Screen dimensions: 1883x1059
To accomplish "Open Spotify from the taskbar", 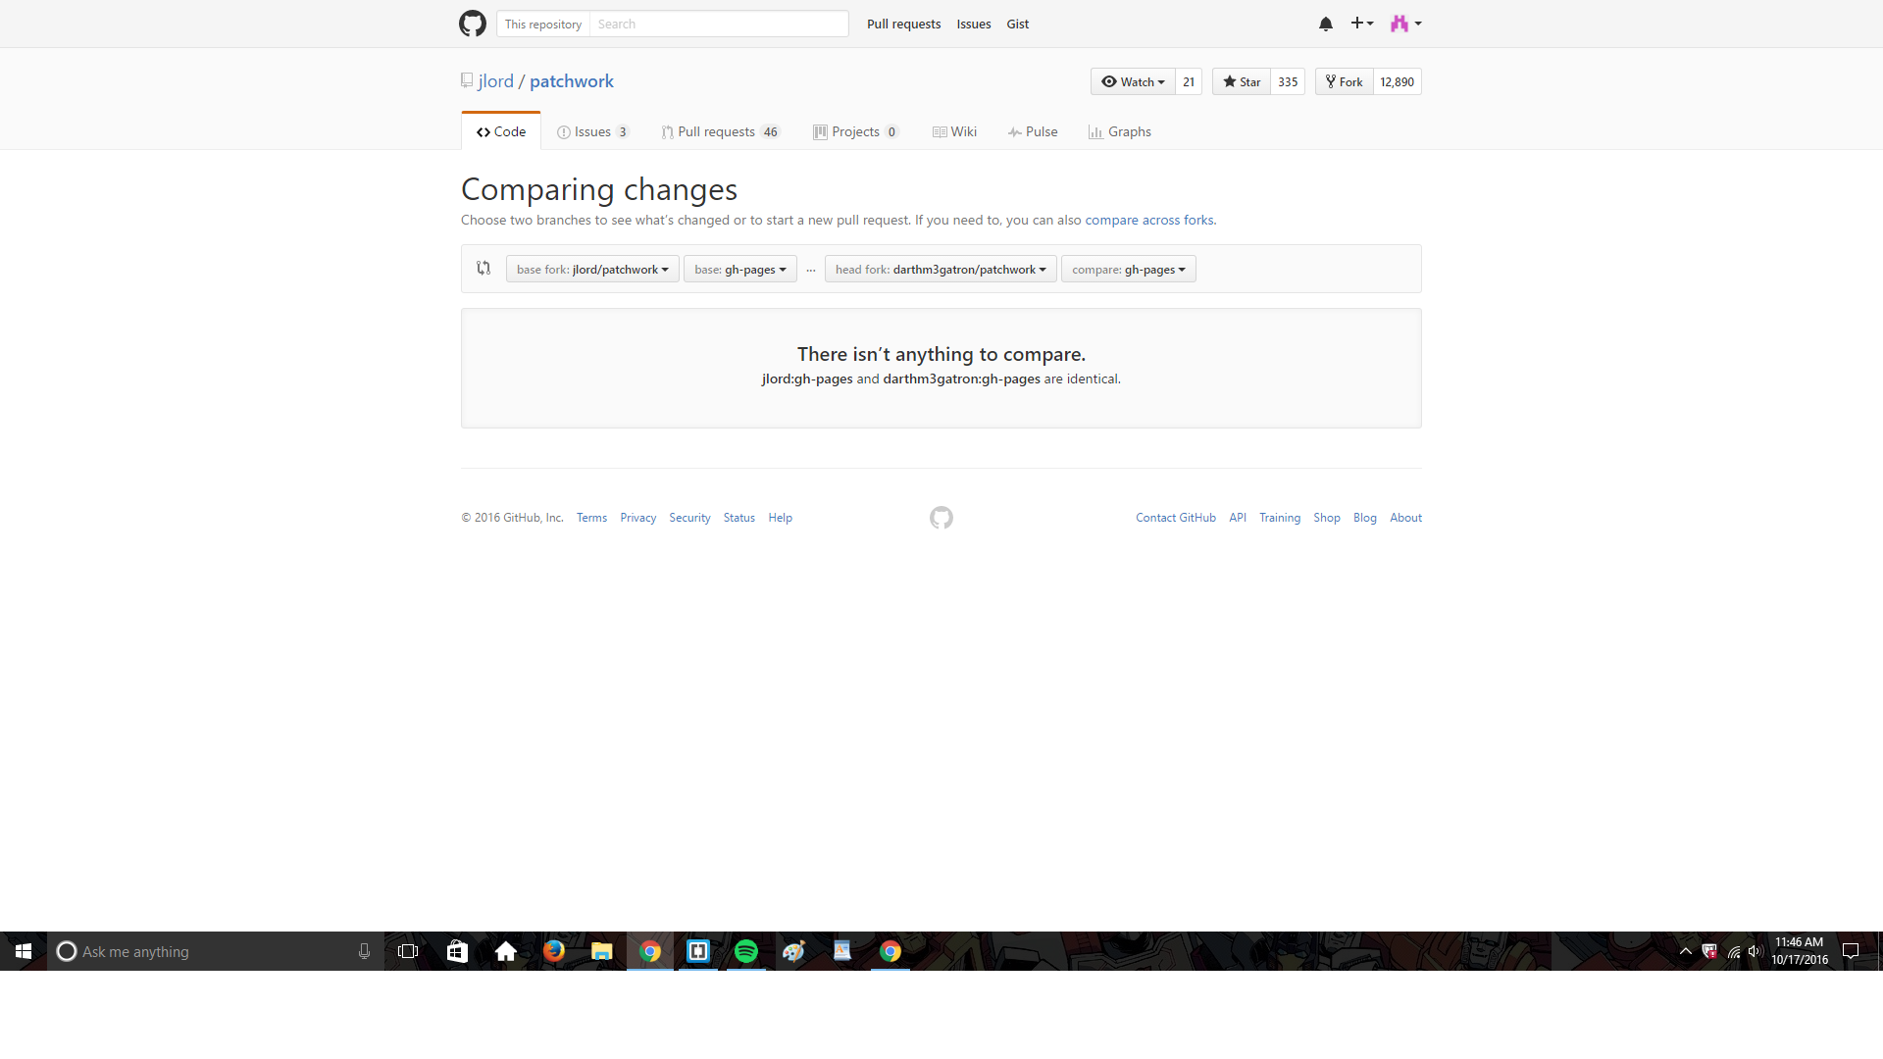I will [x=746, y=951].
